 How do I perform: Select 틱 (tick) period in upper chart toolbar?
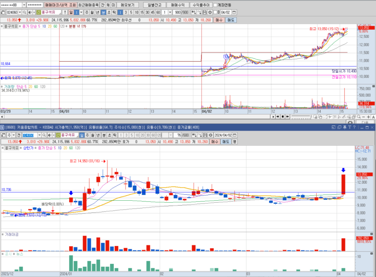[x=114, y=12]
